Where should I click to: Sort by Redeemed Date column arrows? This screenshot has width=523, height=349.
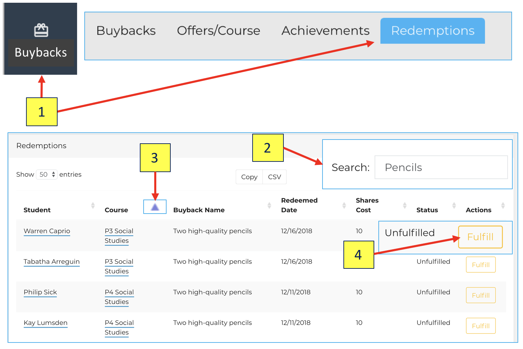[344, 205]
